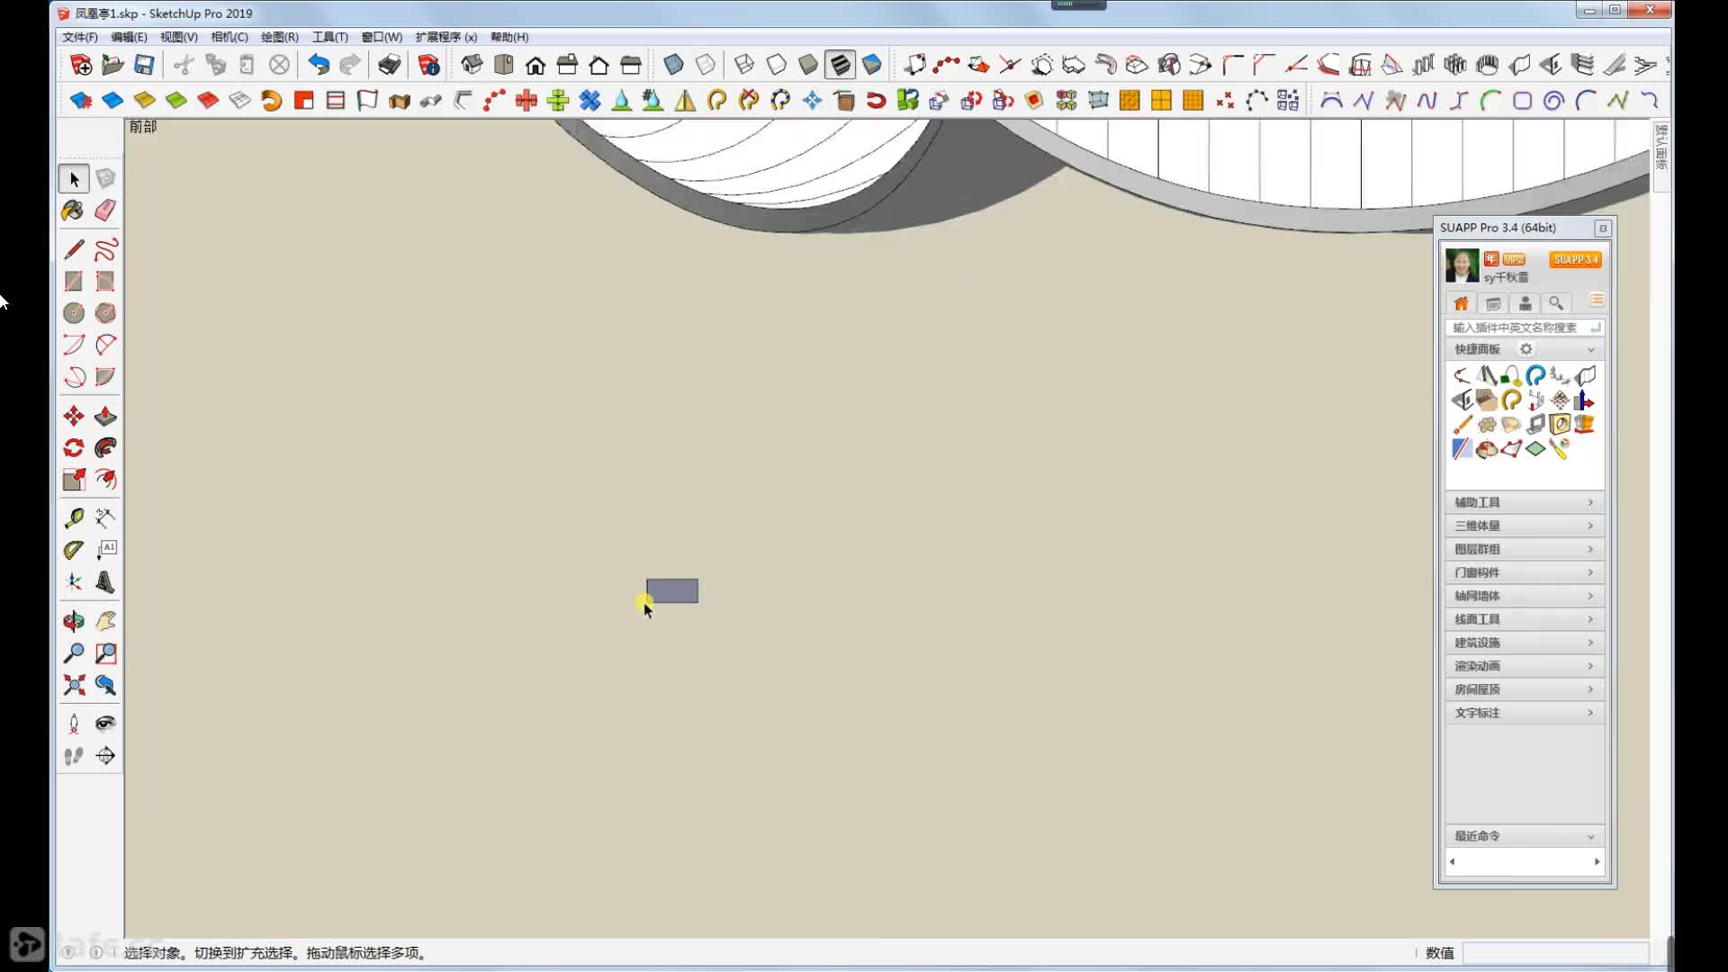1728x972 pixels.
Task: Expand 建筑设施 category in SUAPP
Action: 1525,643
